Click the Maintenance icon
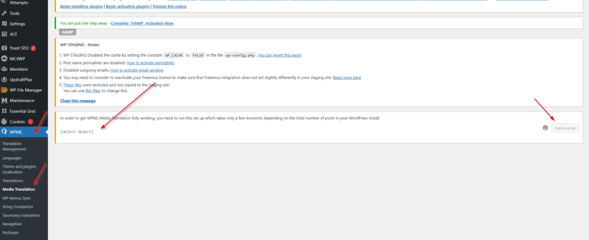The width and height of the screenshot is (589, 240). click(x=5, y=100)
